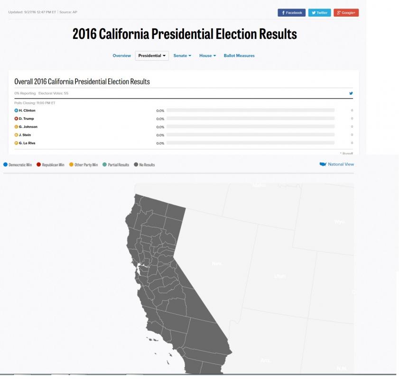Viewport: 399px width, 379px height.
Task: Click the Google+ share button
Action: click(346, 13)
